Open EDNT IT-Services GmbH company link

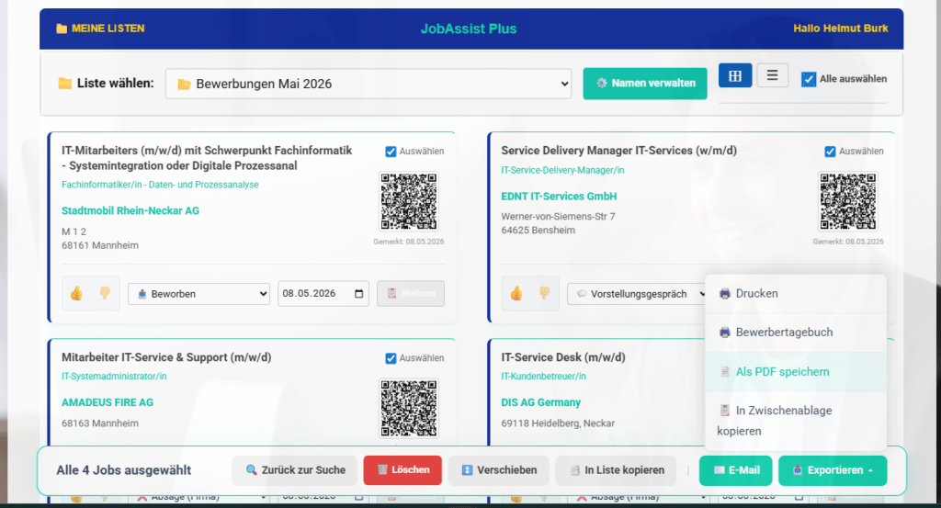point(559,196)
